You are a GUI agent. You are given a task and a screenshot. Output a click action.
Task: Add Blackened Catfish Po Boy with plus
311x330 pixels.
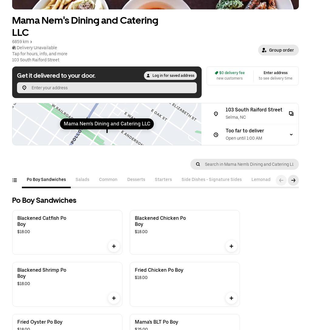[x=114, y=246]
